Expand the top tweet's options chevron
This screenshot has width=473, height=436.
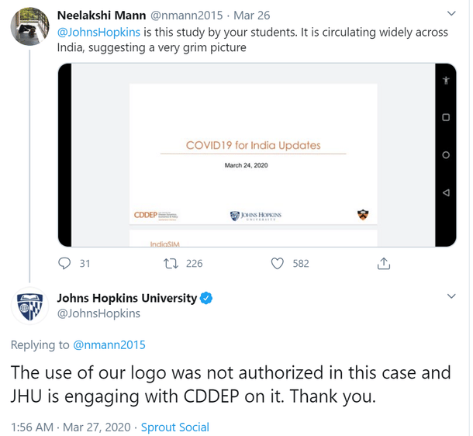(452, 15)
